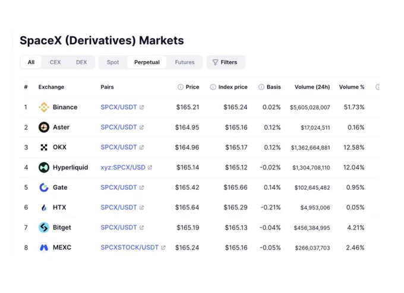This screenshot has height=293, width=404.
Task: Click external link icon in Bitget row
Action: (x=141, y=227)
